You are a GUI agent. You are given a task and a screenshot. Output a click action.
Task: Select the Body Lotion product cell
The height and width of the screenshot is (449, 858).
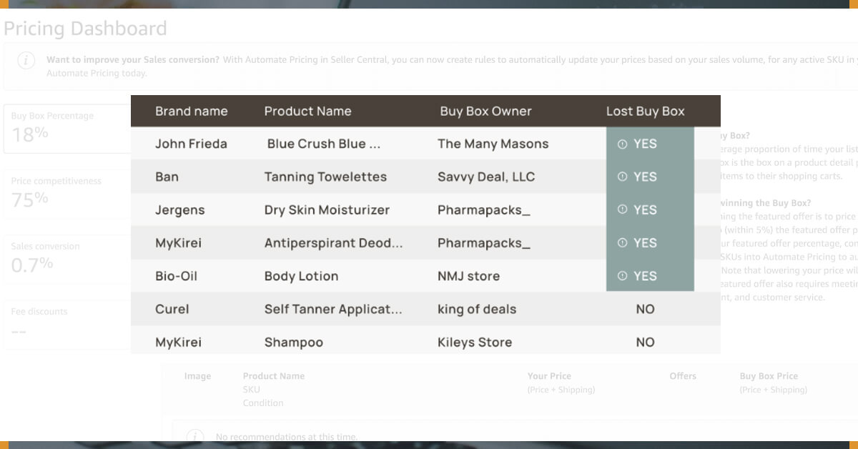coord(301,276)
